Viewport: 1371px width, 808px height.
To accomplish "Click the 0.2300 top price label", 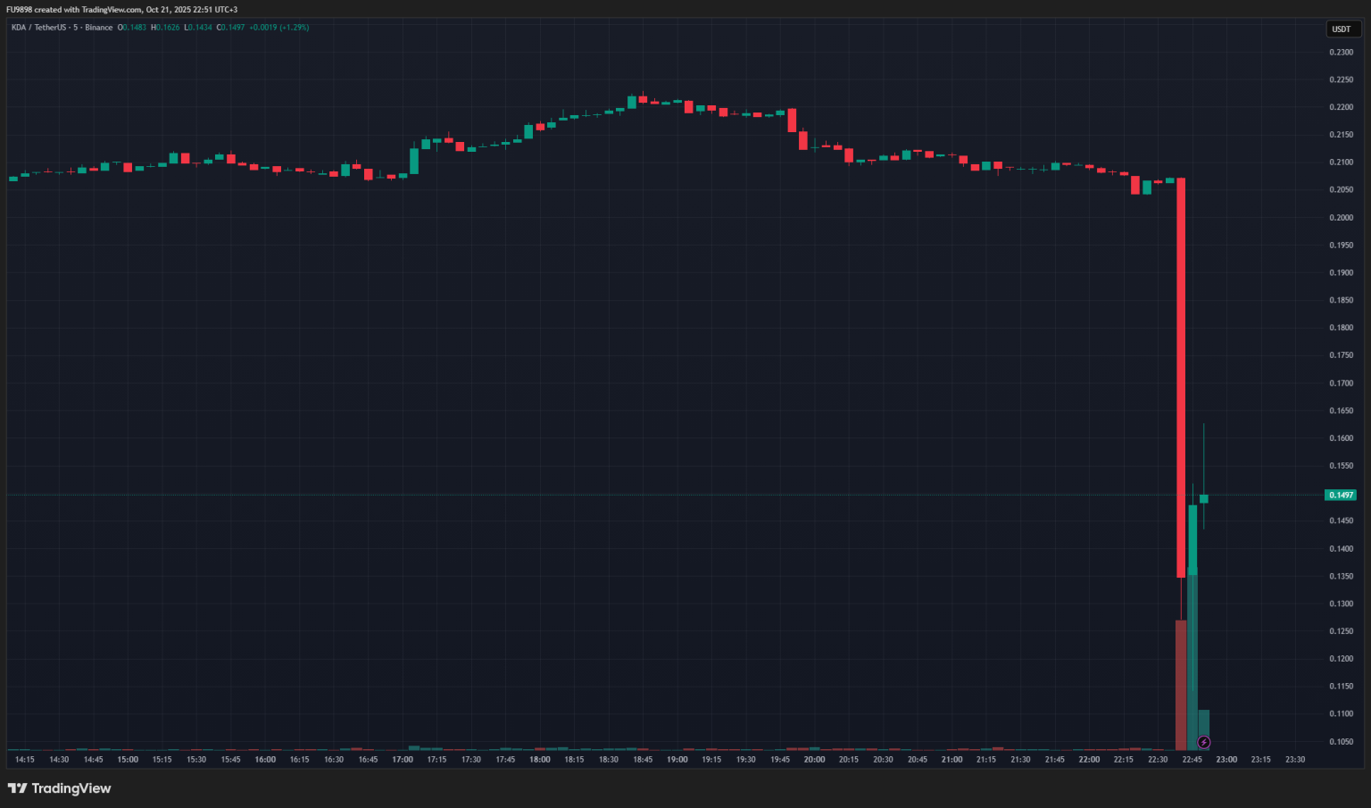I will pyautogui.click(x=1341, y=53).
